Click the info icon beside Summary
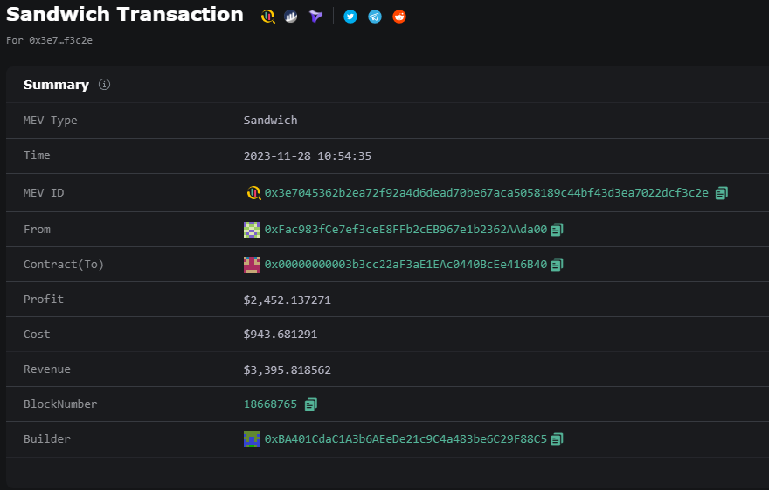This screenshot has height=490, width=769. coord(105,85)
